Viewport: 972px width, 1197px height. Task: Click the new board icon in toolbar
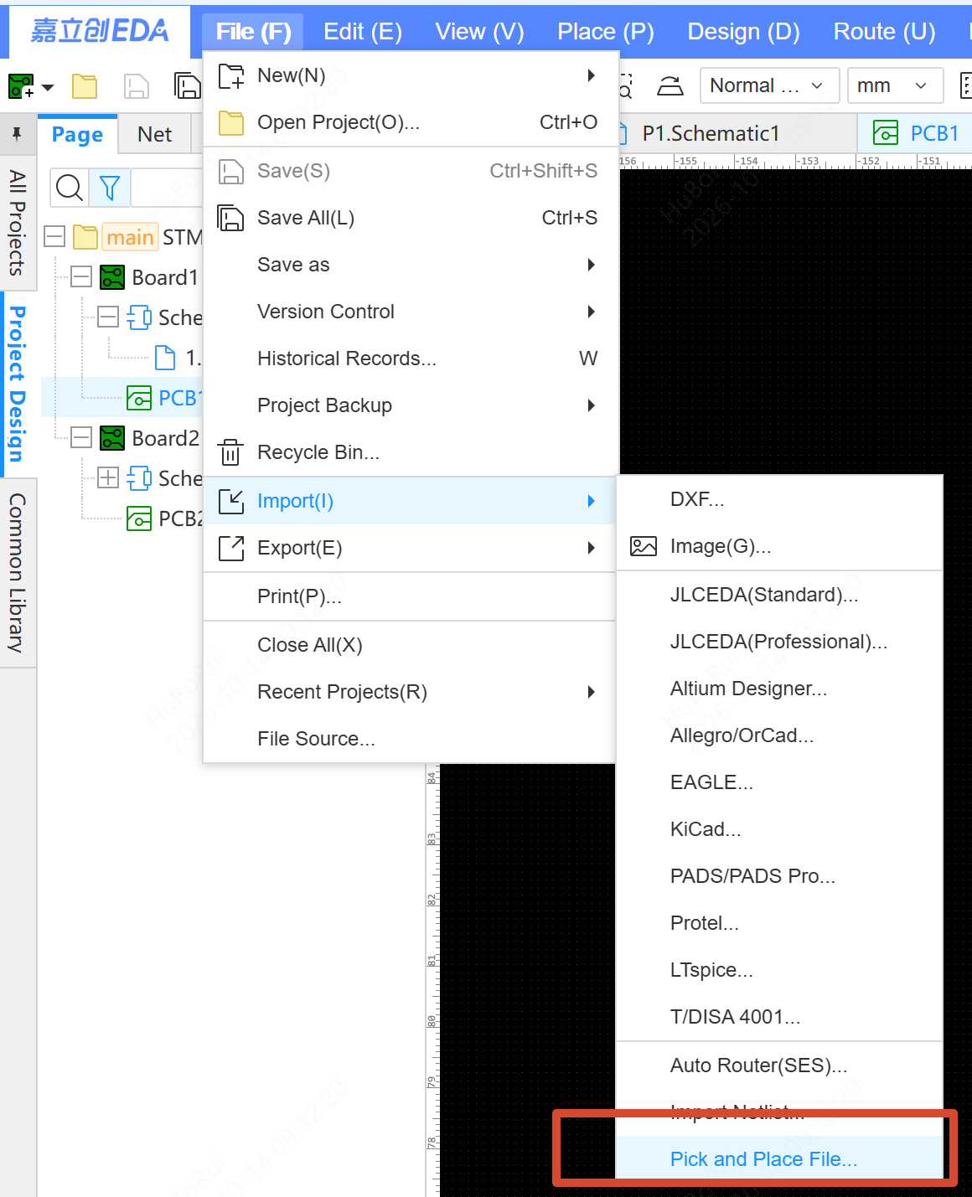pos(21,85)
